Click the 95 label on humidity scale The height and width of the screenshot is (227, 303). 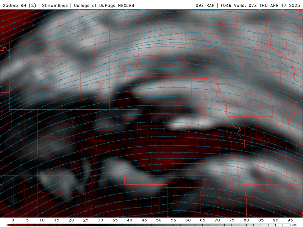point(290,220)
